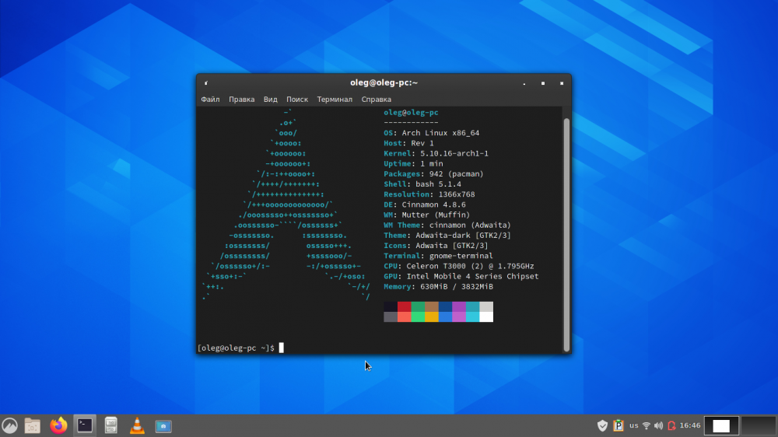Open the file cabinet icon in panel
This screenshot has height=437, width=778.
(111, 425)
